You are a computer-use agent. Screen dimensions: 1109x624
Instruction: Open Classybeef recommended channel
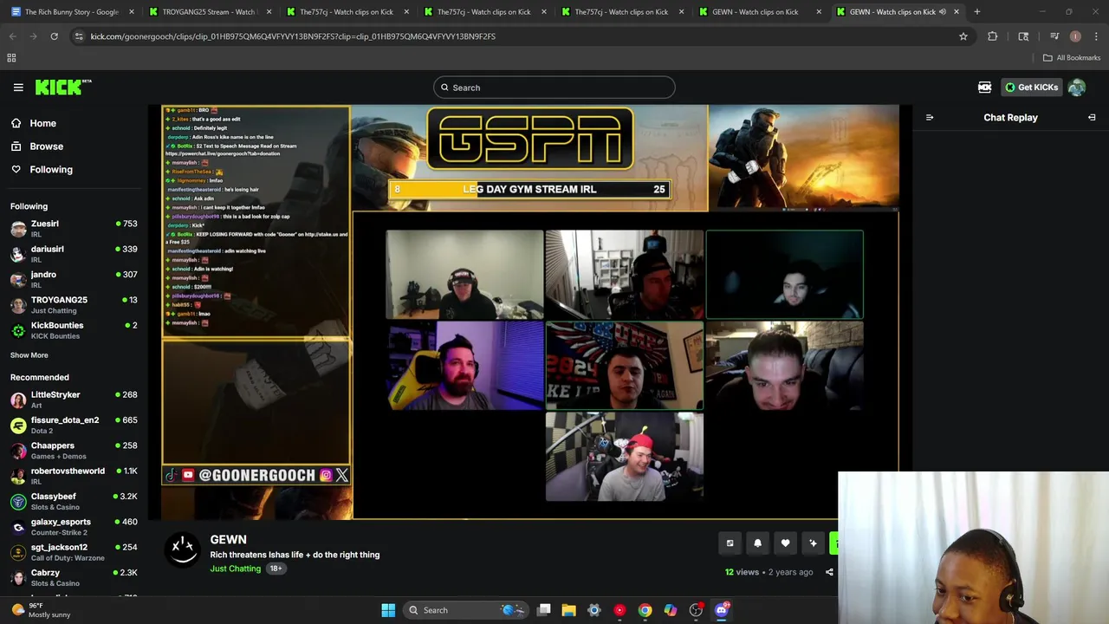tap(74, 501)
